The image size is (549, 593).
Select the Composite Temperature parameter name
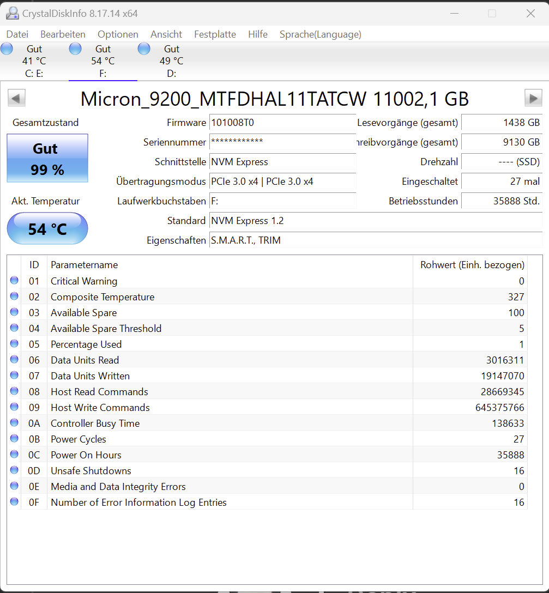102,297
